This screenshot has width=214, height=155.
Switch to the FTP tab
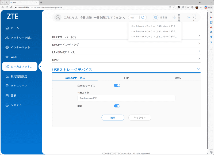click(x=126, y=78)
